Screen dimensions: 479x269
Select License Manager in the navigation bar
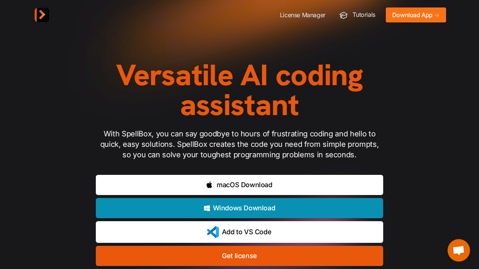302,15
